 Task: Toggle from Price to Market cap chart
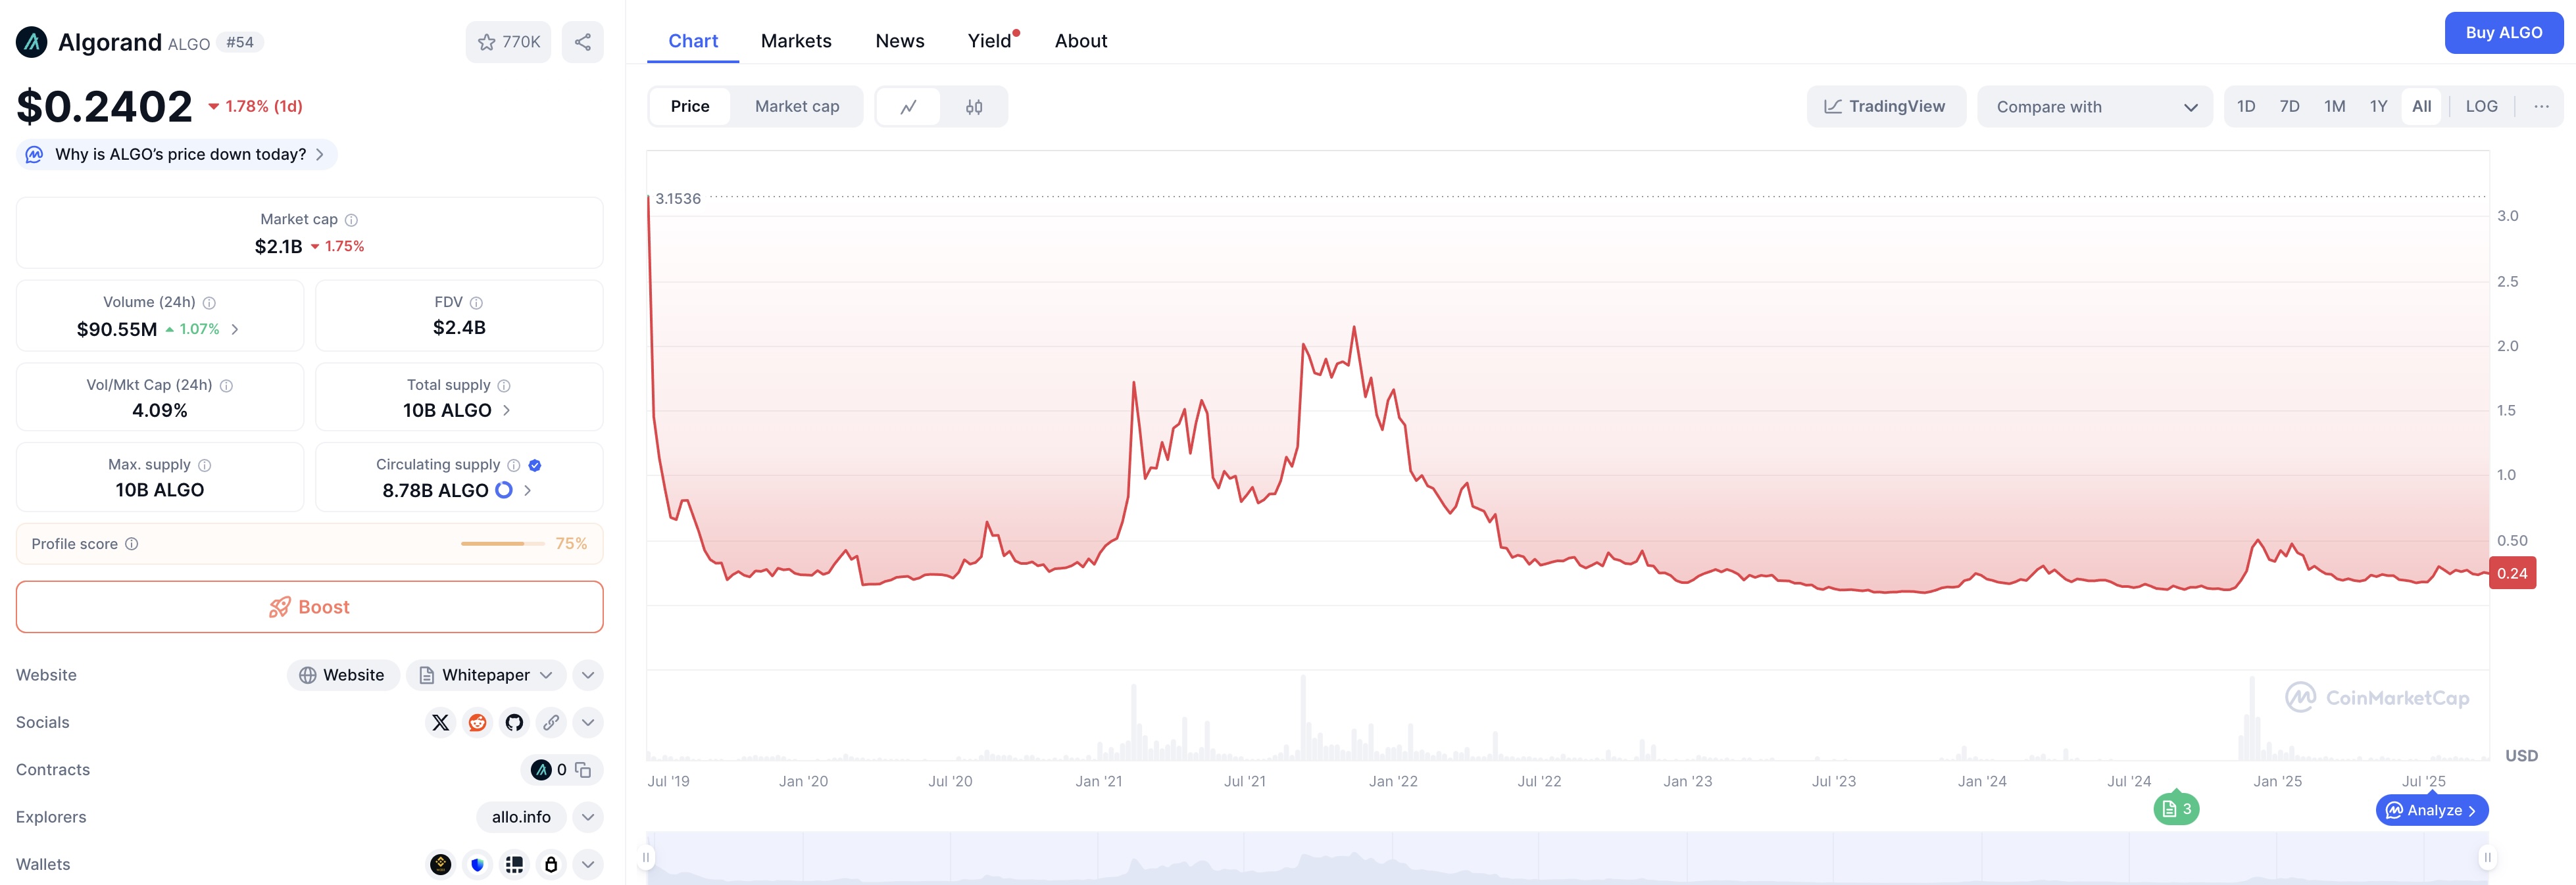797,106
